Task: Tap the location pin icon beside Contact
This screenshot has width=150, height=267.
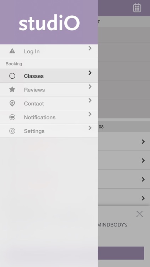Action: click(12, 103)
